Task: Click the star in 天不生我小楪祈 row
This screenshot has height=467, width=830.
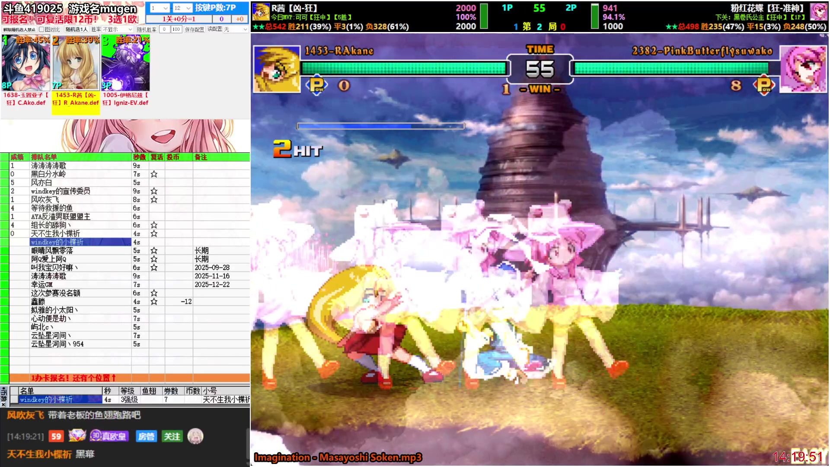Action: click(x=154, y=233)
